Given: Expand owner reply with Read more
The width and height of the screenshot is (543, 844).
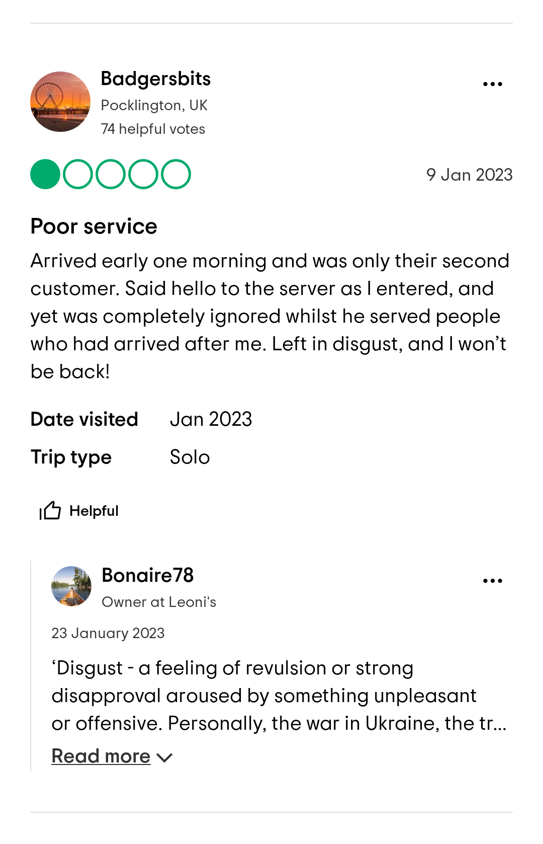Looking at the screenshot, I should click(x=101, y=756).
